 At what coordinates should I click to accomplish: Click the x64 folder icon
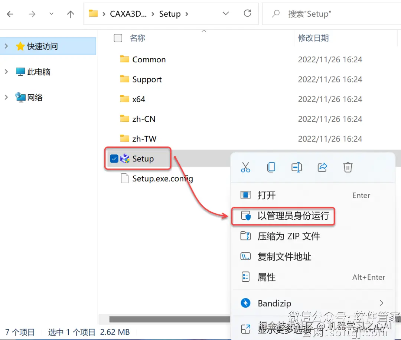[124, 99]
